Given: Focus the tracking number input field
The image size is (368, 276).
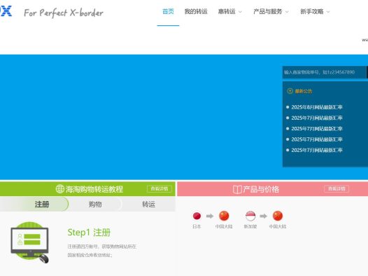Looking at the screenshot, I should pyautogui.click(x=324, y=72).
